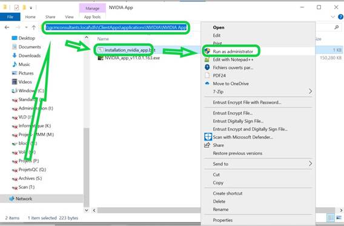Choose Entrust Encrypt File...
The height and width of the screenshot is (226, 344).
coord(233,113)
